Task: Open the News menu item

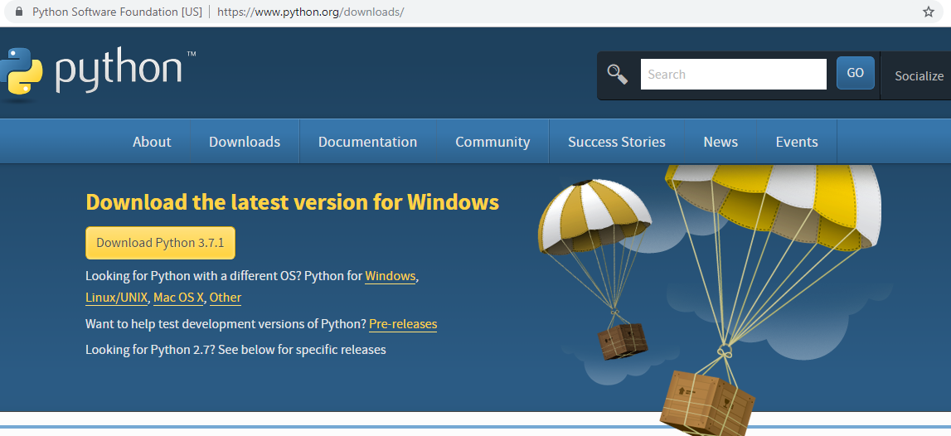Action: (x=721, y=141)
